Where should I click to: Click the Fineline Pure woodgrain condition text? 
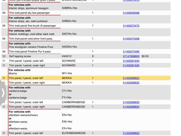(31, 47)
